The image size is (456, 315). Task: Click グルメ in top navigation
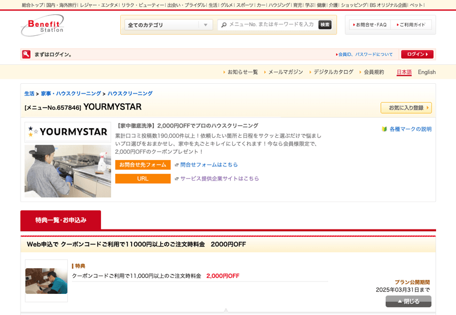[x=227, y=5]
